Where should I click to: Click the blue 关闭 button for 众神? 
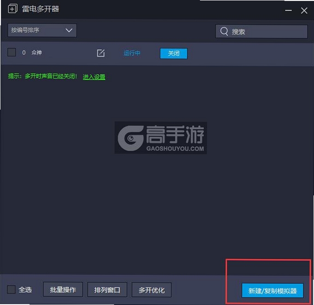[174, 53]
